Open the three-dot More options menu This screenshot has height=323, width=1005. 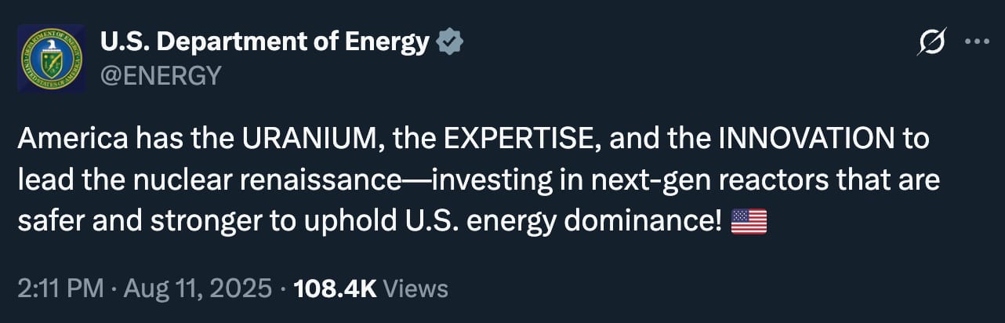click(977, 42)
